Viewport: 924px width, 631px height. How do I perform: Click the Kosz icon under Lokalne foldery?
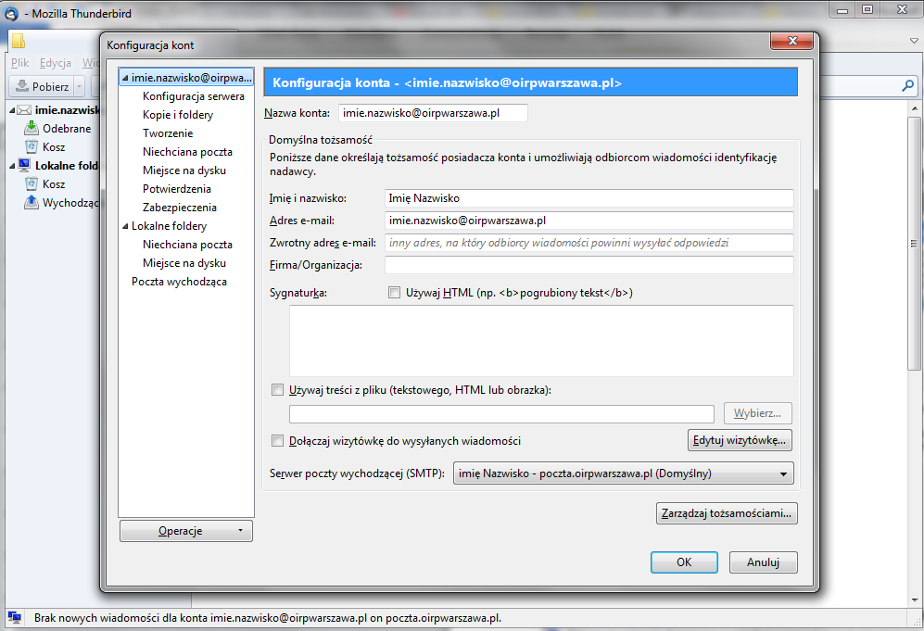pos(32,183)
